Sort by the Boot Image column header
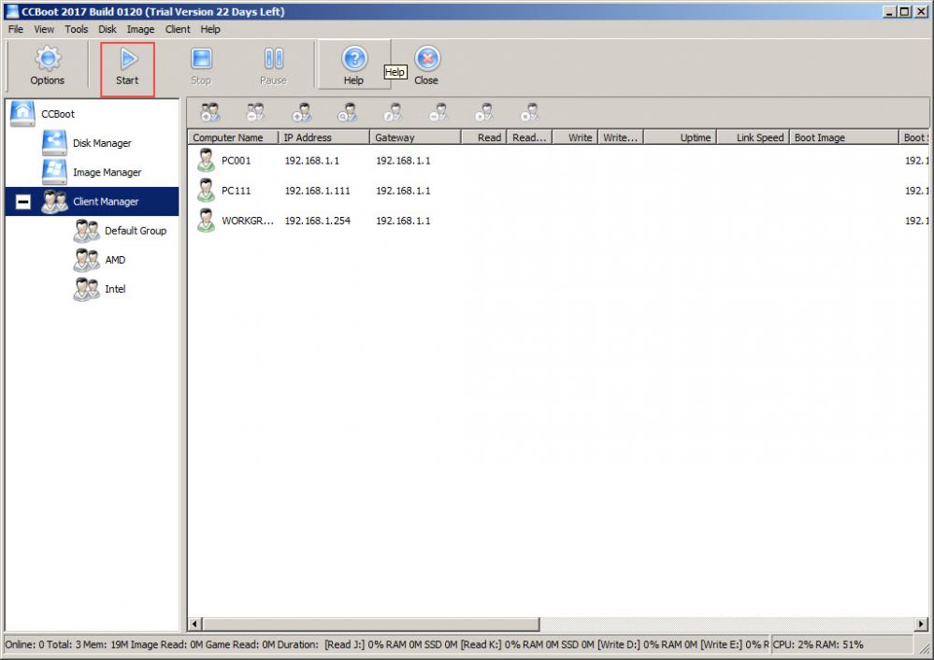Viewport: 934px width, 660px height. (844, 137)
